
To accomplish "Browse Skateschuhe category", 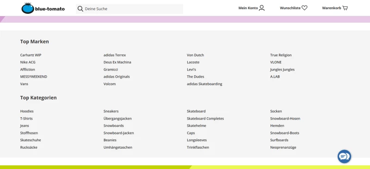I will coord(31,140).
